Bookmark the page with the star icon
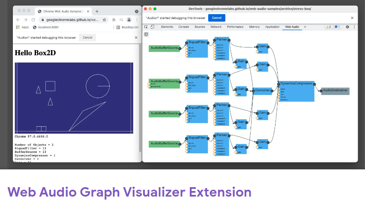Screen dimensions: 365x206 coord(104,20)
